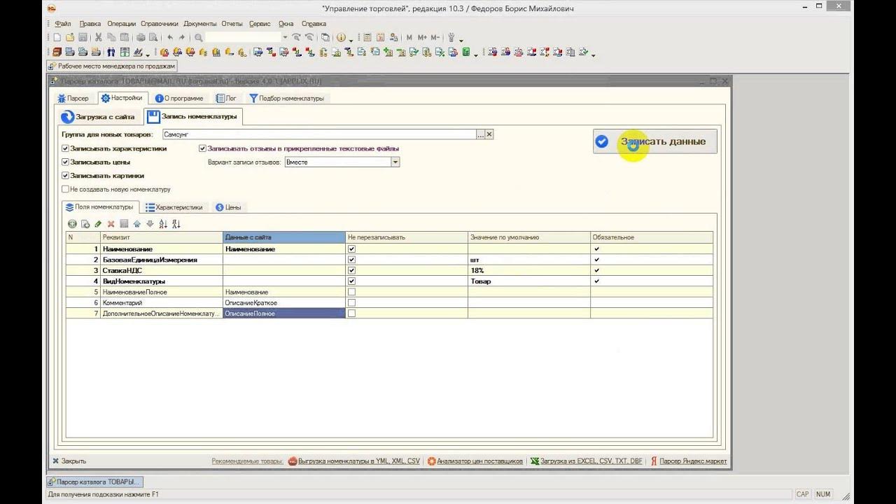
Task: Click the Print toolbar icon
Action: (x=141, y=37)
